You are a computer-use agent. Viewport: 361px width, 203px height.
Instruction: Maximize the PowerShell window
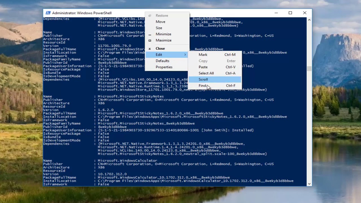[290, 13]
